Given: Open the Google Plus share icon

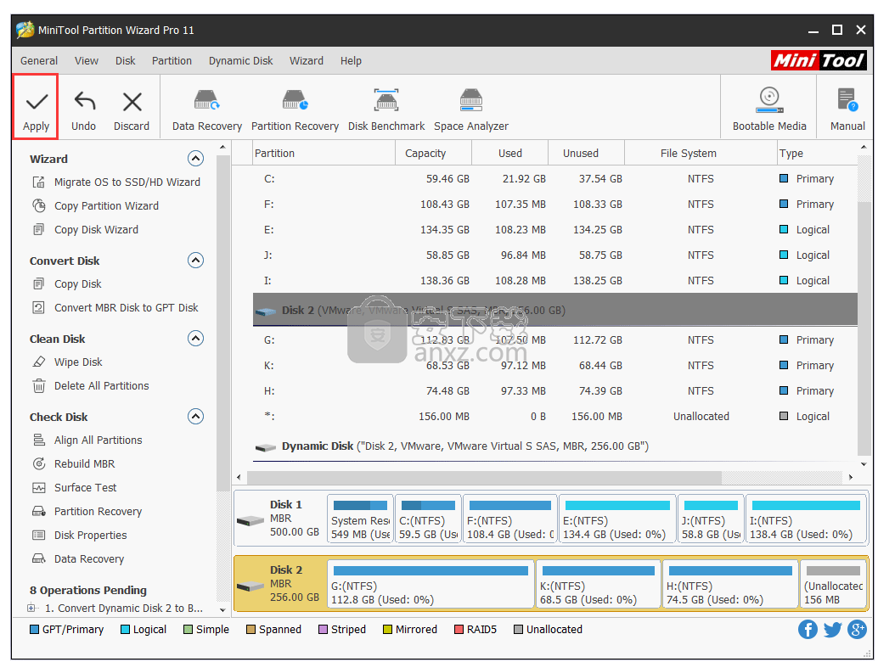Looking at the screenshot, I should point(857,629).
